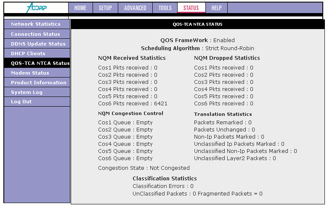View Product Information page
327x209 pixels.
37,83
